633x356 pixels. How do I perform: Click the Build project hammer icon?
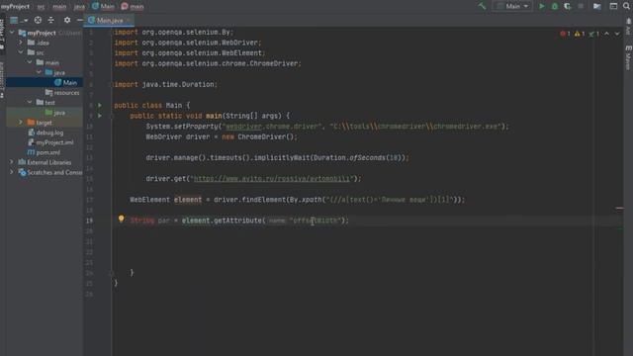[x=482, y=6]
